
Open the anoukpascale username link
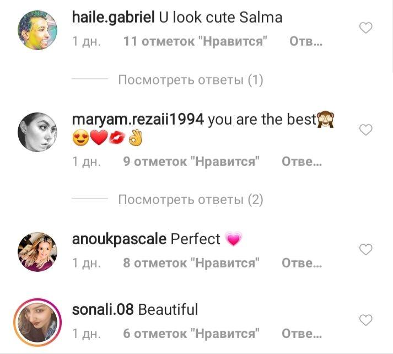(119, 239)
